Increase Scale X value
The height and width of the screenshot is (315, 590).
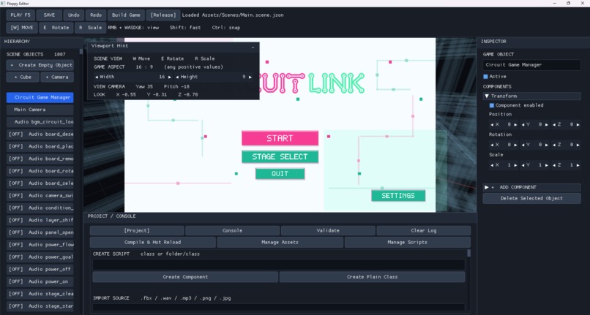(515, 165)
